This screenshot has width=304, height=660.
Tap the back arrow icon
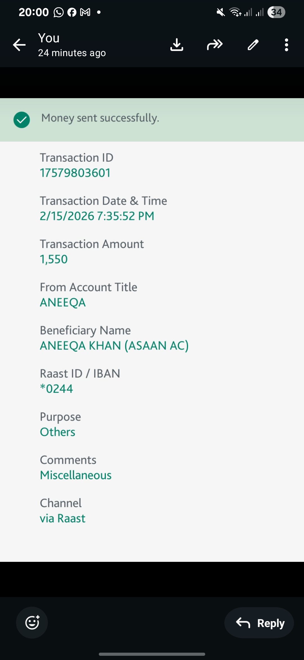[x=19, y=45]
